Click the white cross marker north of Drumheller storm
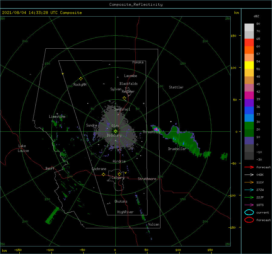 coord(171,121)
